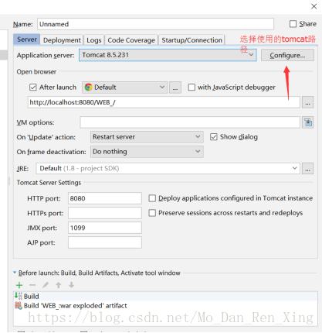Click the pencil edit task icon
The width and height of the screenshot is (322, 333).
tap(46, 285)
